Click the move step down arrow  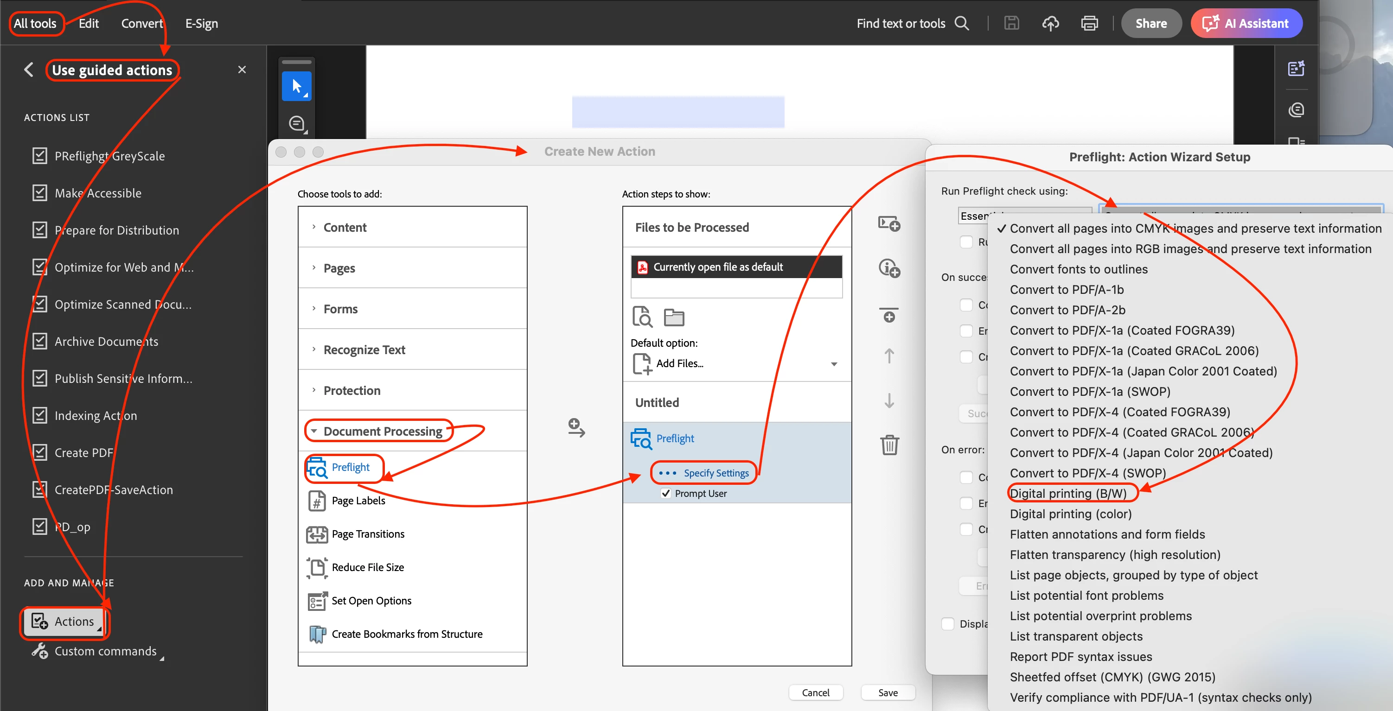point(889,400)
